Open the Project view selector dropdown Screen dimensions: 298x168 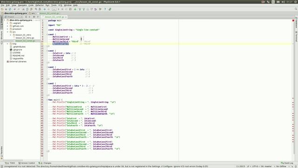(x=14, y=17)
